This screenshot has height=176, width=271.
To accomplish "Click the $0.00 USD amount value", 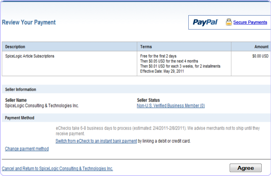I will 260,56.
